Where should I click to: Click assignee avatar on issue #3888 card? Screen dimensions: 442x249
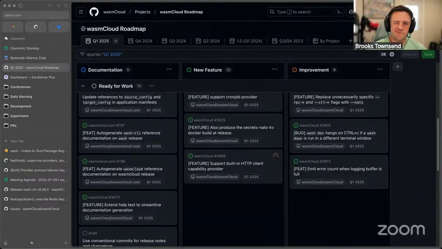tap(275, 156)
